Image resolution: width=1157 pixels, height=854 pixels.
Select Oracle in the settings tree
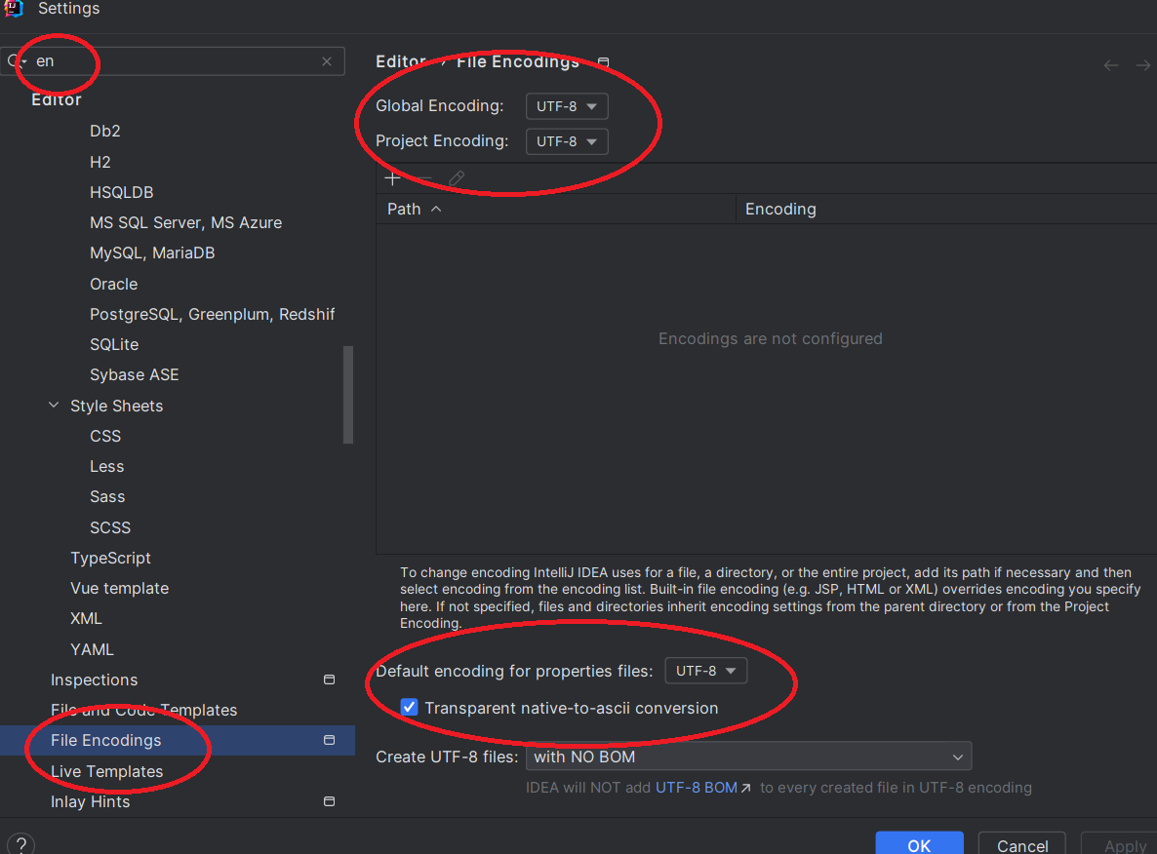pyautogui.click(x=113, y=284)
